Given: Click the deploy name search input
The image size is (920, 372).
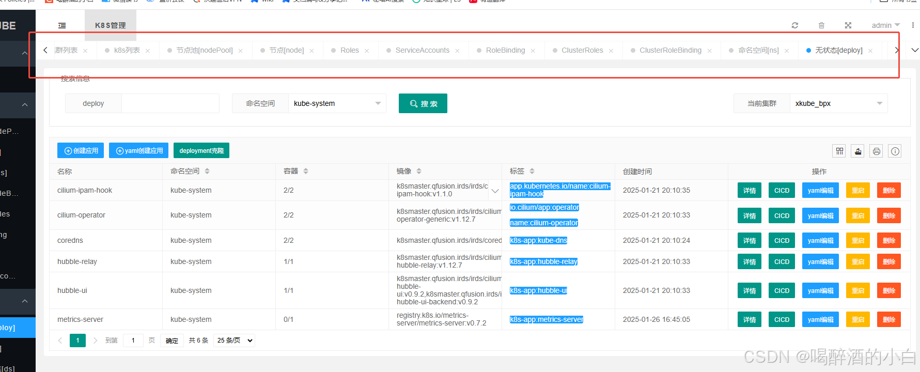Looking at the screenshot, I should click(x=170, y=103).
